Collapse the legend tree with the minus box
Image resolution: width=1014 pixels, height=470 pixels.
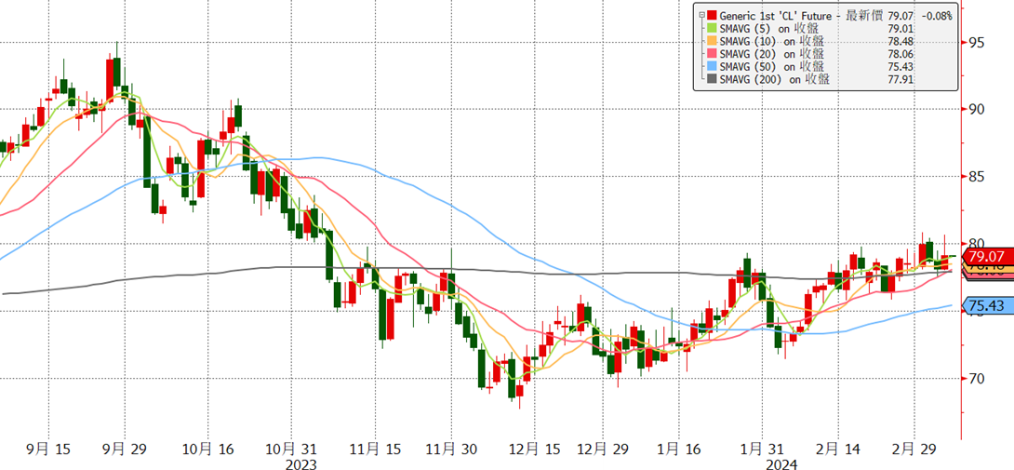701,16
